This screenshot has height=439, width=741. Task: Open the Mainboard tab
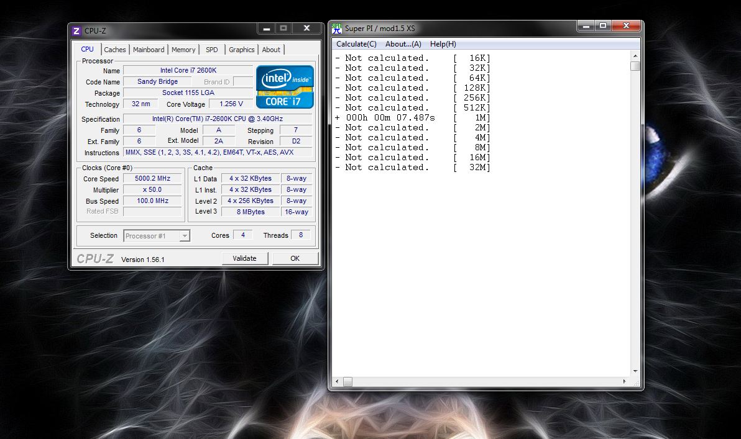[149, 50]
